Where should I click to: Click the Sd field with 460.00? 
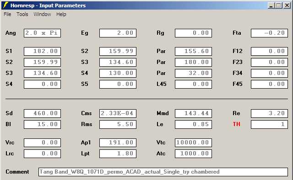click(42, 113)
